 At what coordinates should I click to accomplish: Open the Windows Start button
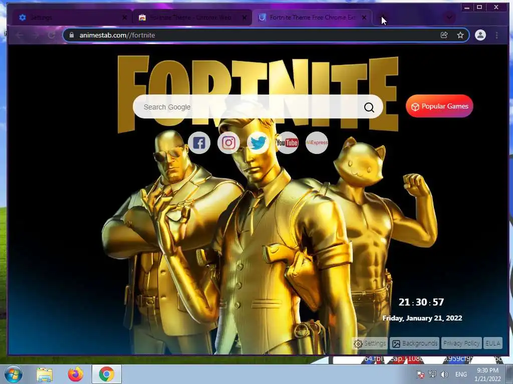pyautogui.click(x=14, y=374)
